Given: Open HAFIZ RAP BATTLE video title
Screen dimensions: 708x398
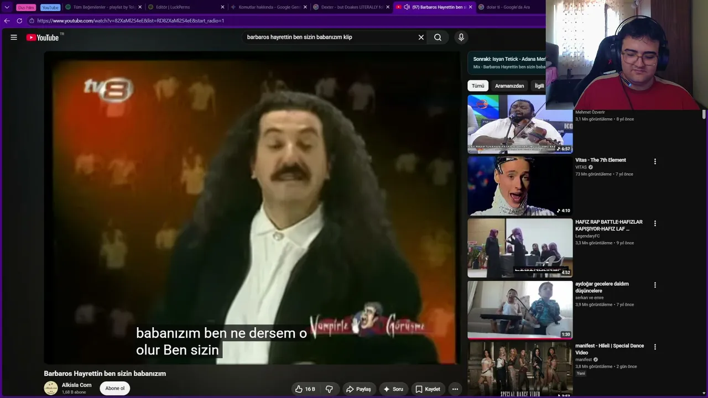Looking at the screenshot, I should pos(609,226).
